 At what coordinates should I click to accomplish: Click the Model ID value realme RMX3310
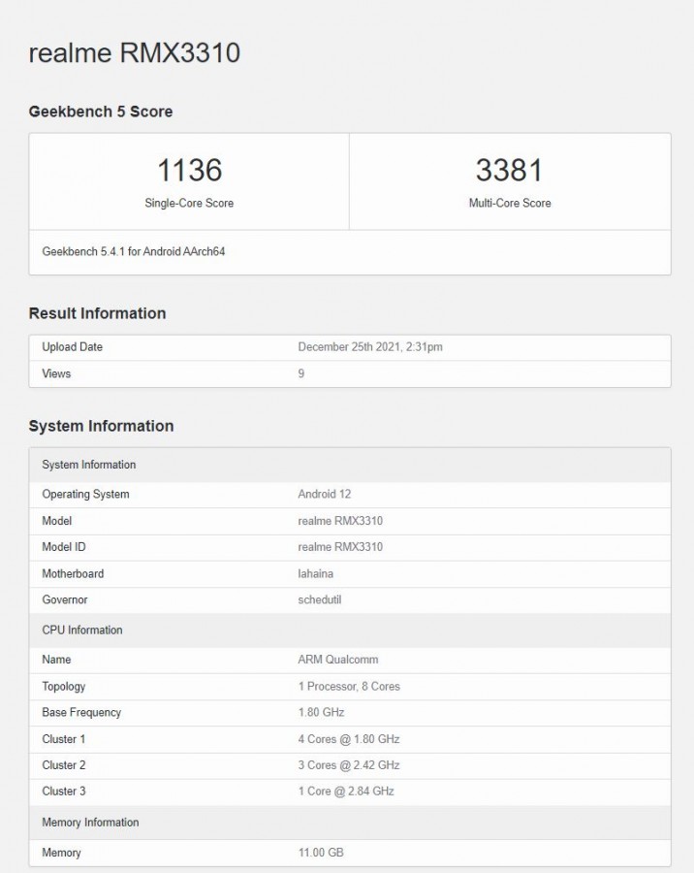click(340, 547)
